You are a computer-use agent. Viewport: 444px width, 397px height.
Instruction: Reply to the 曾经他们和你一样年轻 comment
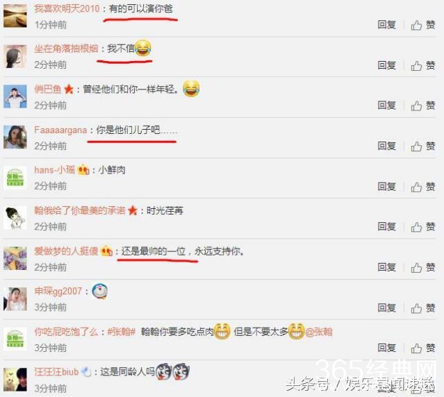tap(387, 105)
